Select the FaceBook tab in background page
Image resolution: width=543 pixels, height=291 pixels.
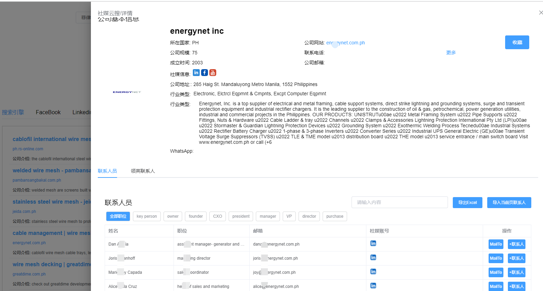(x=48, y=112)
